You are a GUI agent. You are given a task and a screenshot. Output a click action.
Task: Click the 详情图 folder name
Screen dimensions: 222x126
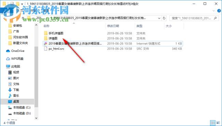click(x=53, y=38)
